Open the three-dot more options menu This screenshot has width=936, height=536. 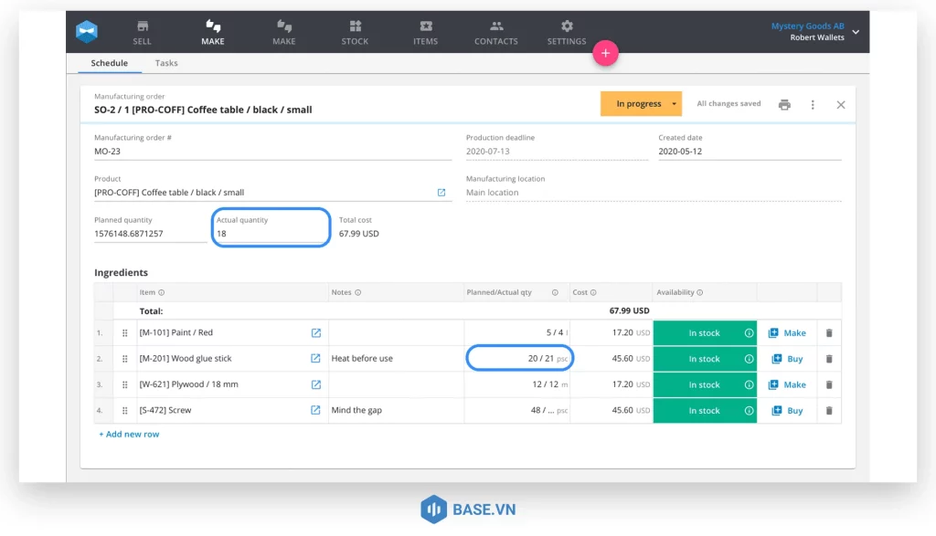point(813,105)
